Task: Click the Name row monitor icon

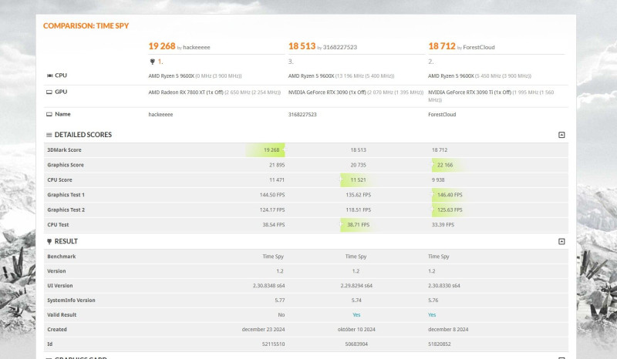Action: pos(49,115)
